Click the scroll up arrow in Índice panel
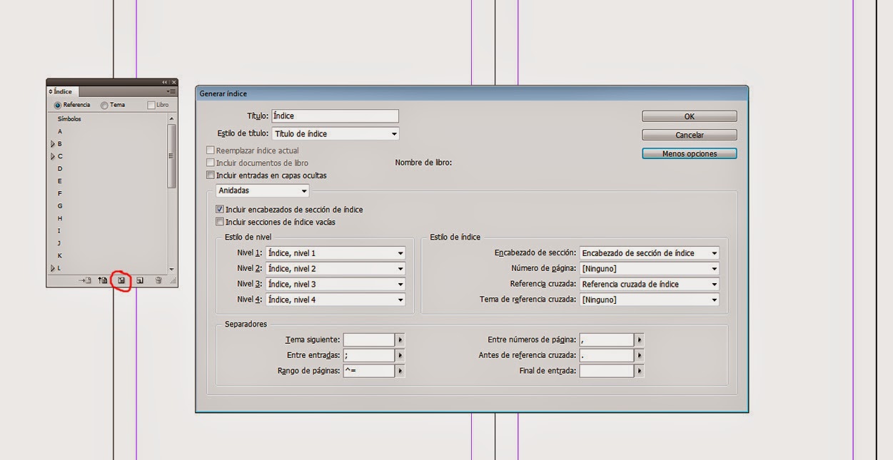Screen dimensions: 893x460 [171, 119]
